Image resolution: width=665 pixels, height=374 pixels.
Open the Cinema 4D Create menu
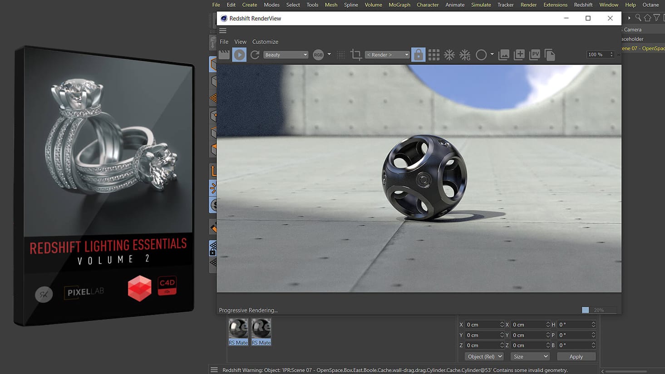point(250,5)
